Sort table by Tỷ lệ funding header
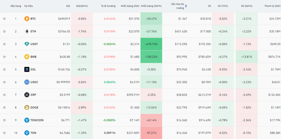Viewport: 281px width, 139px height. click(108, 6)
